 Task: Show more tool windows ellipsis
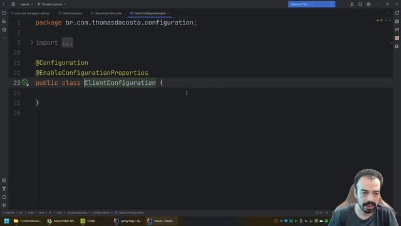click(x=4, y=38)
